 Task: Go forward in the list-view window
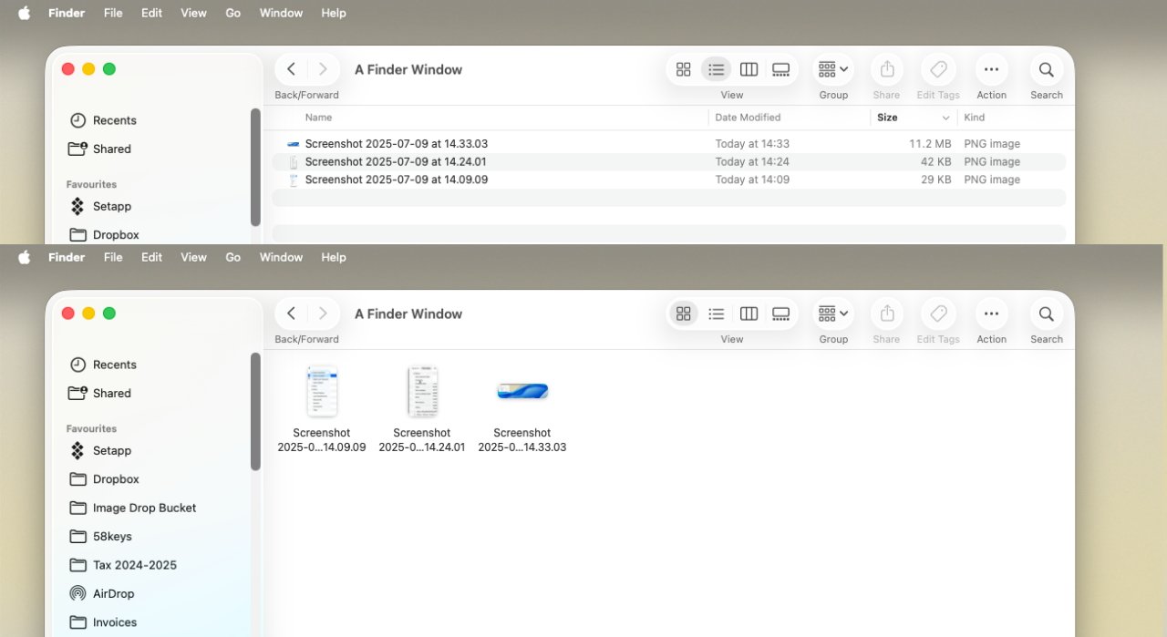pos(322,69)
